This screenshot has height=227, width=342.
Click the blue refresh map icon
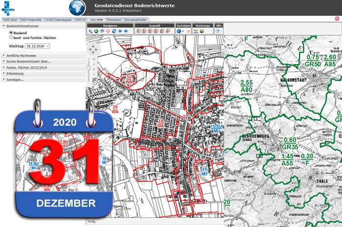coord(114,31)
